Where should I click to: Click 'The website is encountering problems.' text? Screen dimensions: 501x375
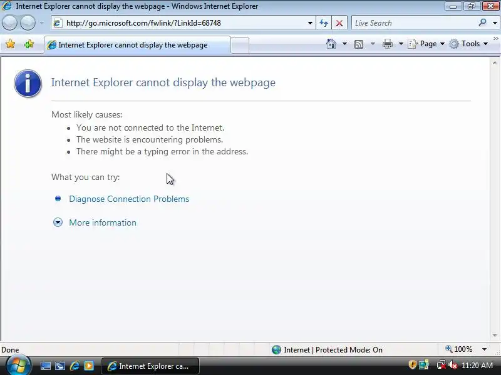(x=150, y=139)
